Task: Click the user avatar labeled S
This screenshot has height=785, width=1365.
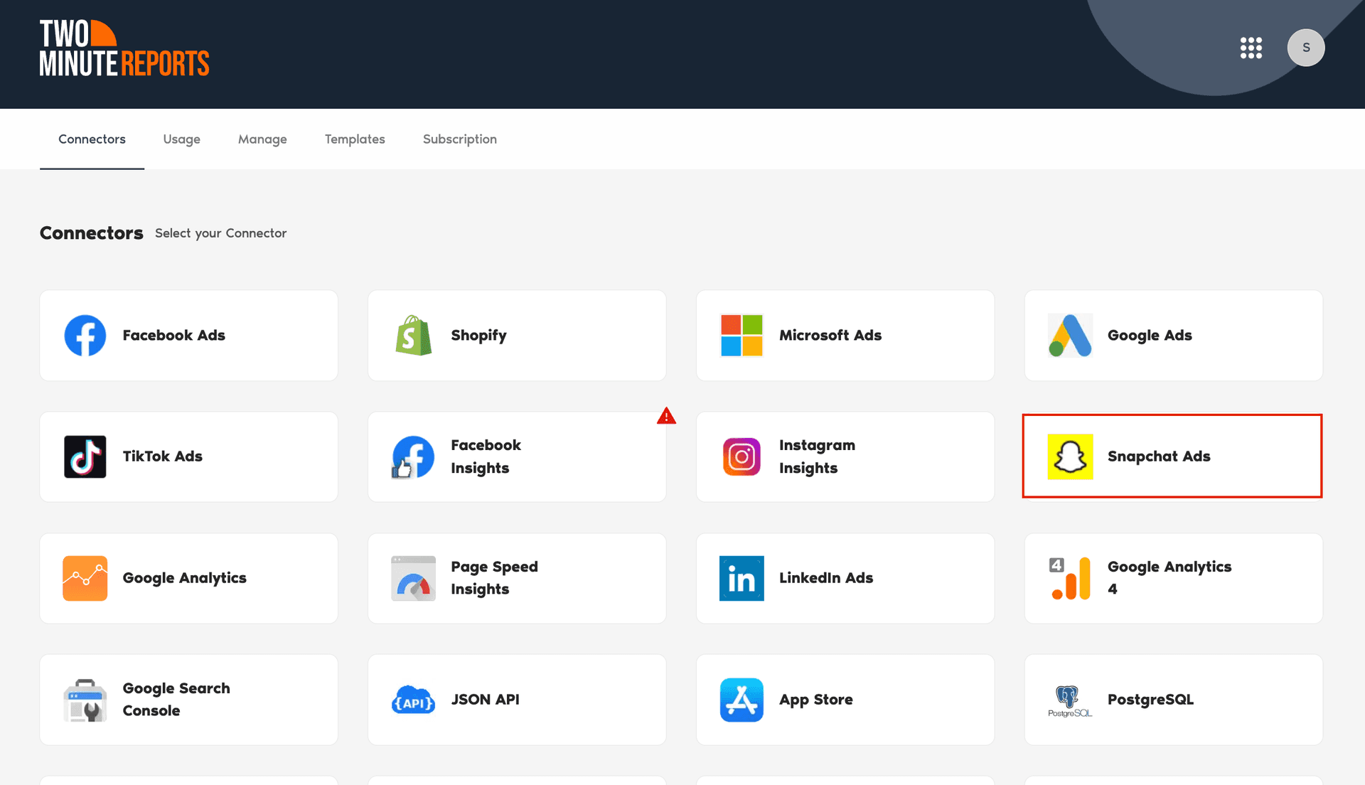Action: [1305, 48]
